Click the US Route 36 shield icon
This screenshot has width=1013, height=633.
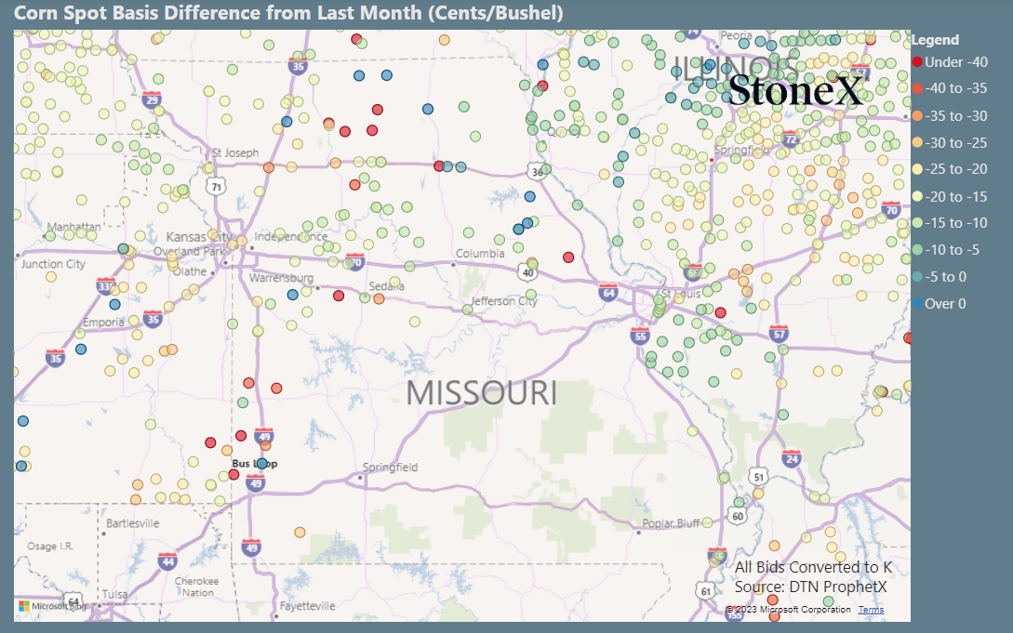pyautogui.click(x=538, y=172)
